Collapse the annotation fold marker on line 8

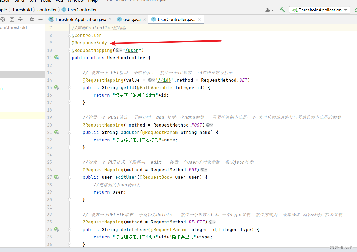70,36
